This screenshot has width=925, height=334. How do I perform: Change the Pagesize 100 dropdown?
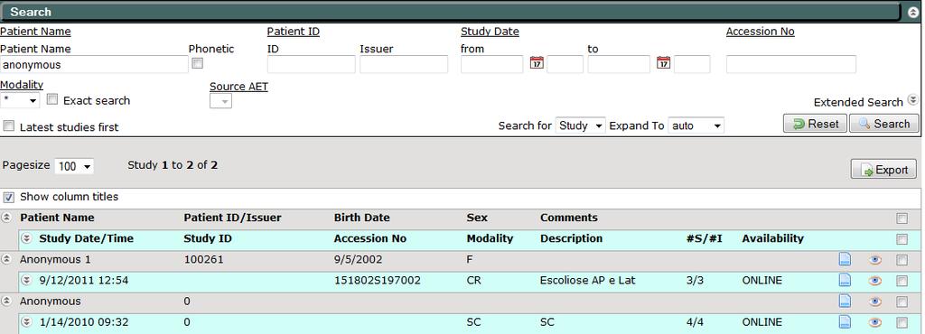pos(74,166)
